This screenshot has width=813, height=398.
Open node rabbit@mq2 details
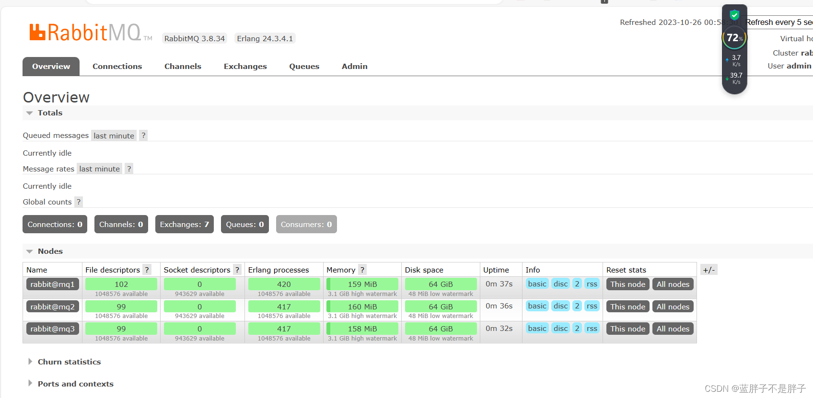[x=53, y=307]
